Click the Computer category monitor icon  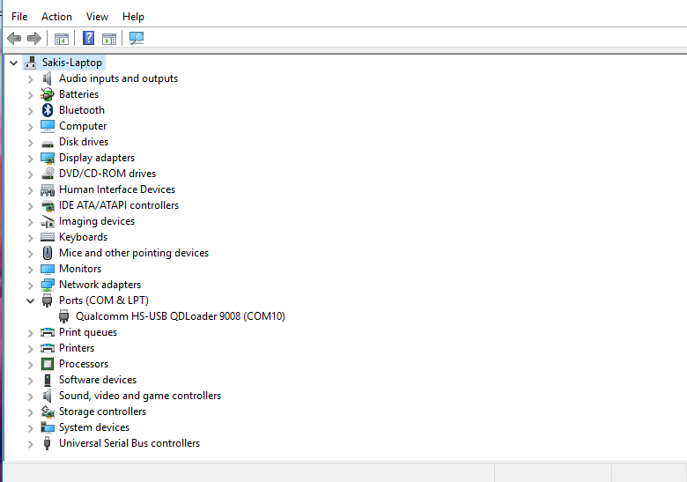coord(48,126)
